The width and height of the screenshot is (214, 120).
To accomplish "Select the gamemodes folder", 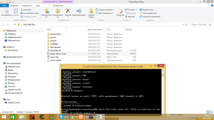I will coord(56,34).
